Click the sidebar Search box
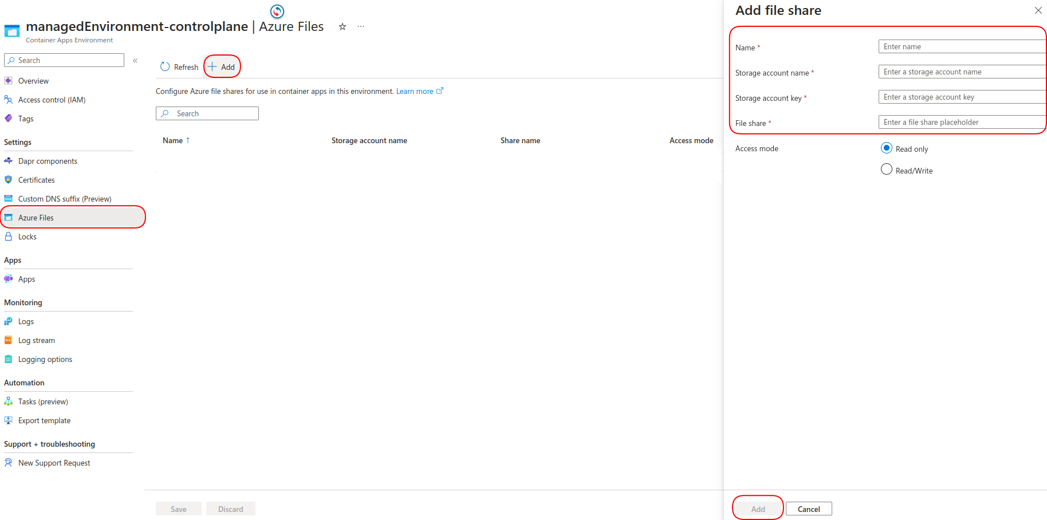Screen dimensions: 1047x520 pyautogui.click(x=64, y=60)
